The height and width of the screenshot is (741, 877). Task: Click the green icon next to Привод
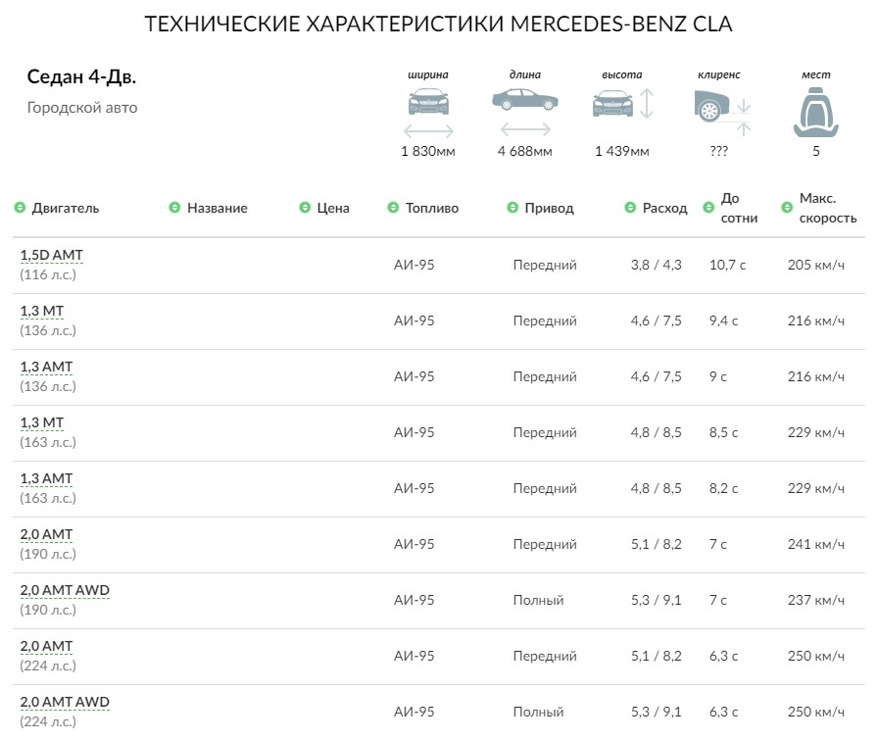click(512, 208)
